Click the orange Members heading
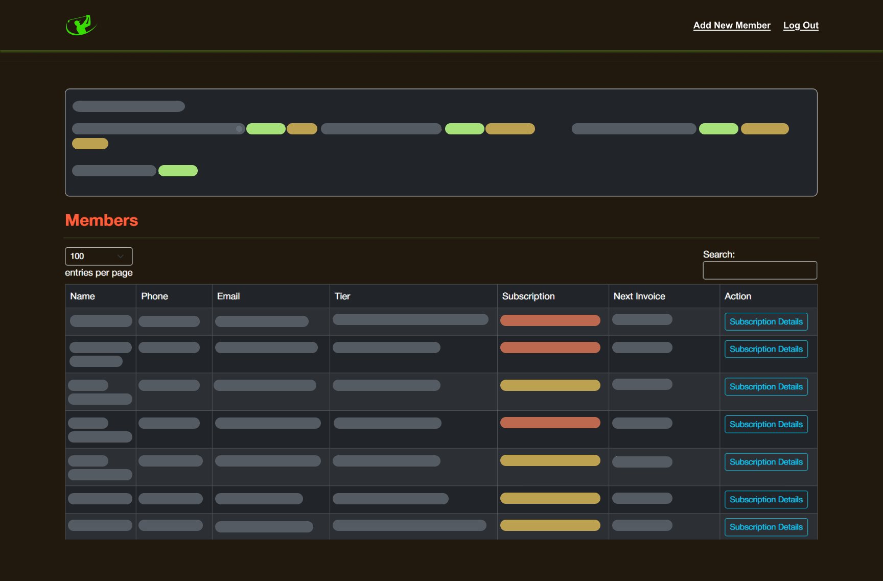This screenshot has height=581, width=883. 102,220
